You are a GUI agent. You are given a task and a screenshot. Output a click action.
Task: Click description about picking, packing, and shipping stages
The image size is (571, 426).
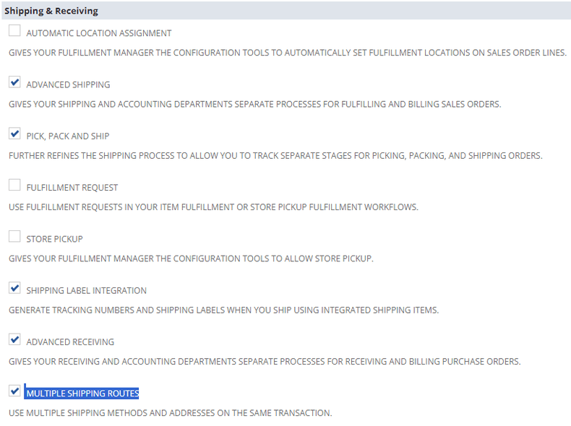[275, 156]
